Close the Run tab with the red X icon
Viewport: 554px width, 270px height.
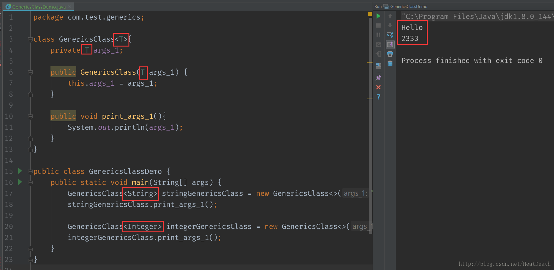pyautogui.click(x=378, y=87)
